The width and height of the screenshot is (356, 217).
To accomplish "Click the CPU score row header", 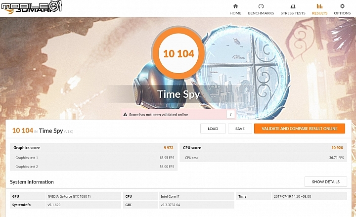I will pyautogui.click(x=264, y=148).
